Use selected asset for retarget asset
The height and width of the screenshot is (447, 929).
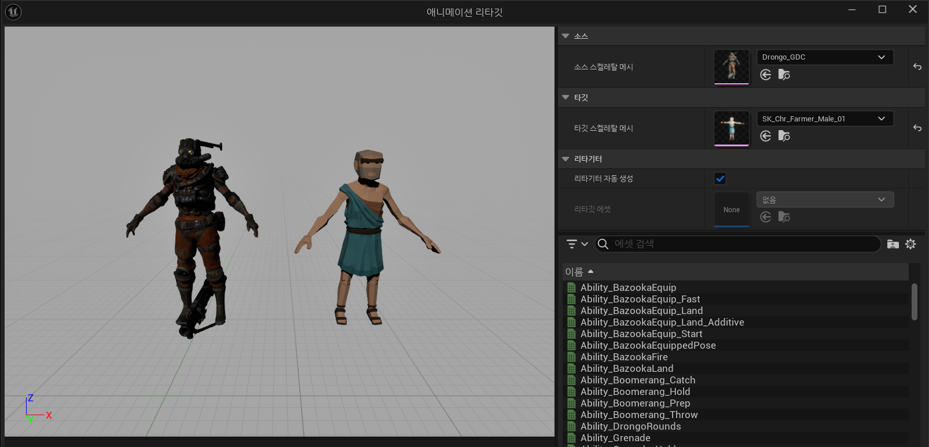coord(765,217)
